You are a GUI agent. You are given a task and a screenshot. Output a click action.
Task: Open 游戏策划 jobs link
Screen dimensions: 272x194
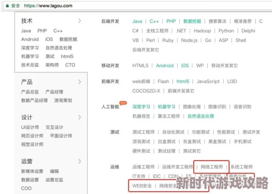[63, 100]
